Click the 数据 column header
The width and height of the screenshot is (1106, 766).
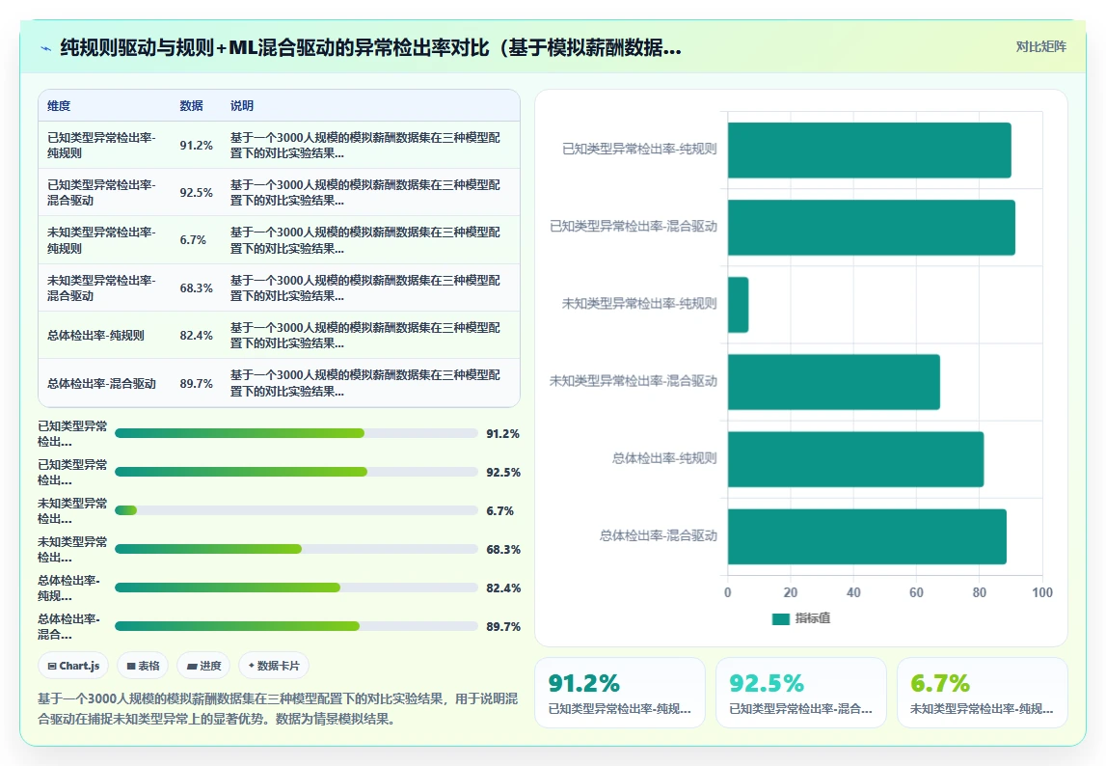pyautogui.click(x=191, y=106)
